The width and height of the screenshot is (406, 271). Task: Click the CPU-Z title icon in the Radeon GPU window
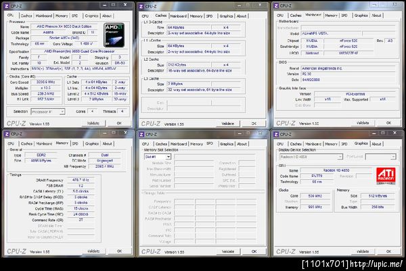[x=277, y=134]
